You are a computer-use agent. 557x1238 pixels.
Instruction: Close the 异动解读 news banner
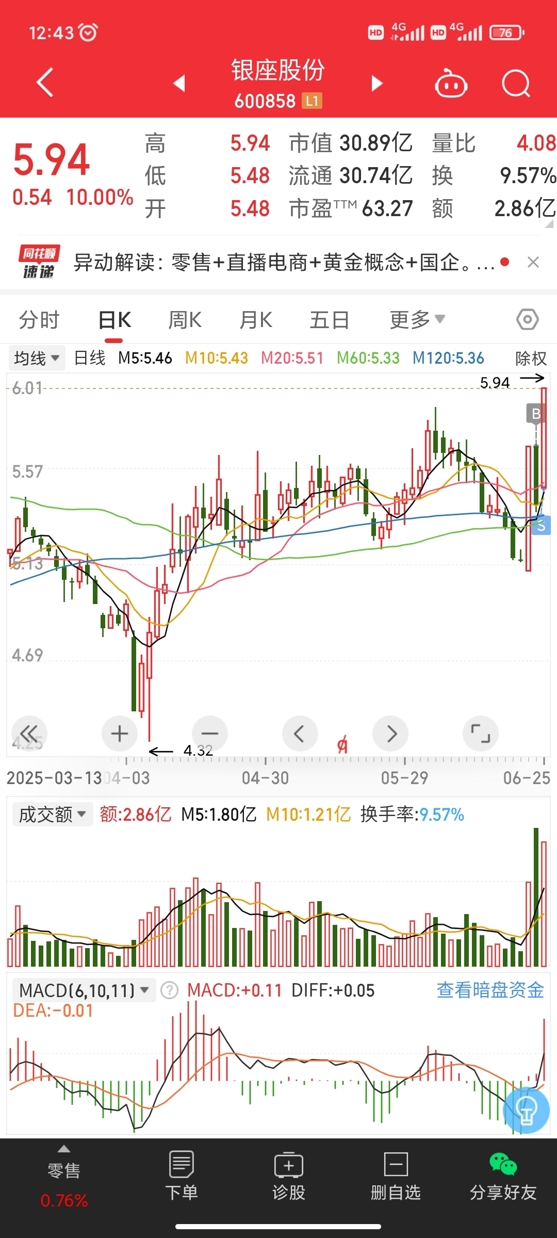click(533, 262)
